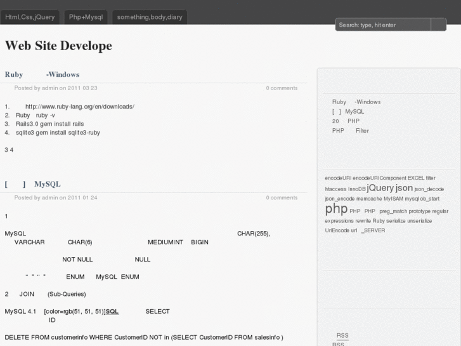Click the _SERVER tag

[373, 230]
